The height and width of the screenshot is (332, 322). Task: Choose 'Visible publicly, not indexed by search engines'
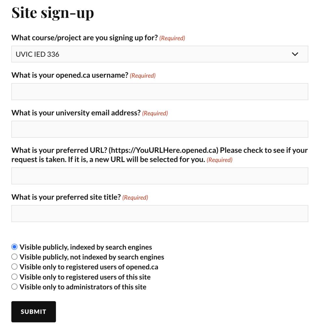click(x=14, y=257)
